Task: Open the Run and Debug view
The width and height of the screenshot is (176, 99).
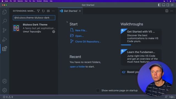Action: point(4,40)
